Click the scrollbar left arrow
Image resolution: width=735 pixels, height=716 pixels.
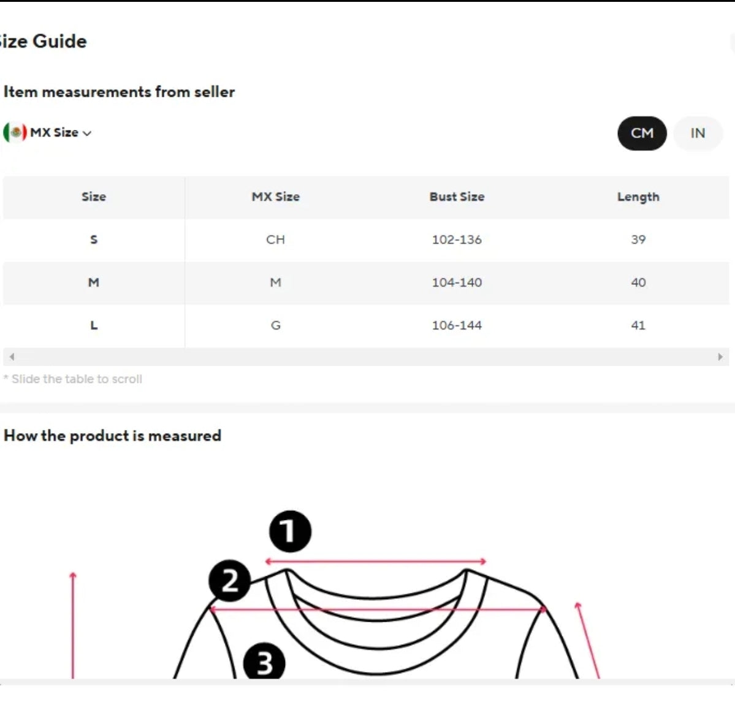pyautogui.click(x=12, y=356)
